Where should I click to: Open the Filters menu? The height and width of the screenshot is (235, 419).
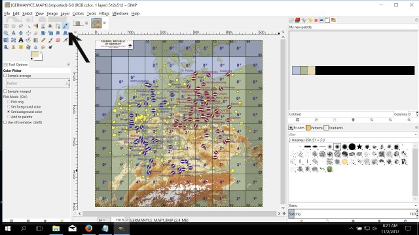coord(104,13)
